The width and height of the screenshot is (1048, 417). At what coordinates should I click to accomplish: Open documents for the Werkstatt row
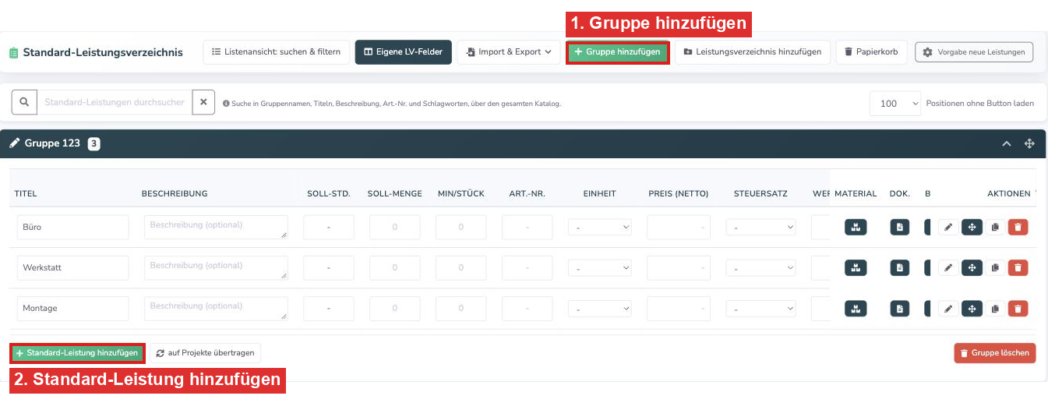click(x=900, y=267)
